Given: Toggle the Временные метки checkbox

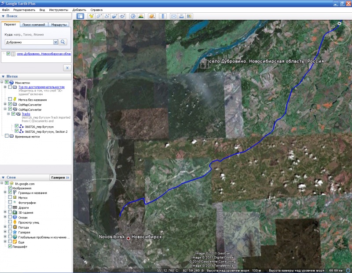Looking at the screenshot, I should pos(7,136).
